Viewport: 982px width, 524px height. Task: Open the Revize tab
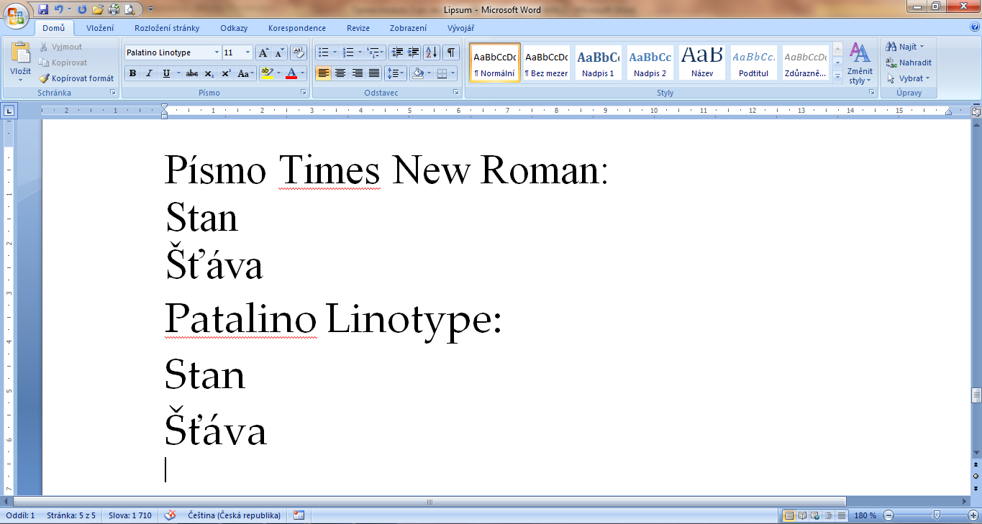[358, 28]
